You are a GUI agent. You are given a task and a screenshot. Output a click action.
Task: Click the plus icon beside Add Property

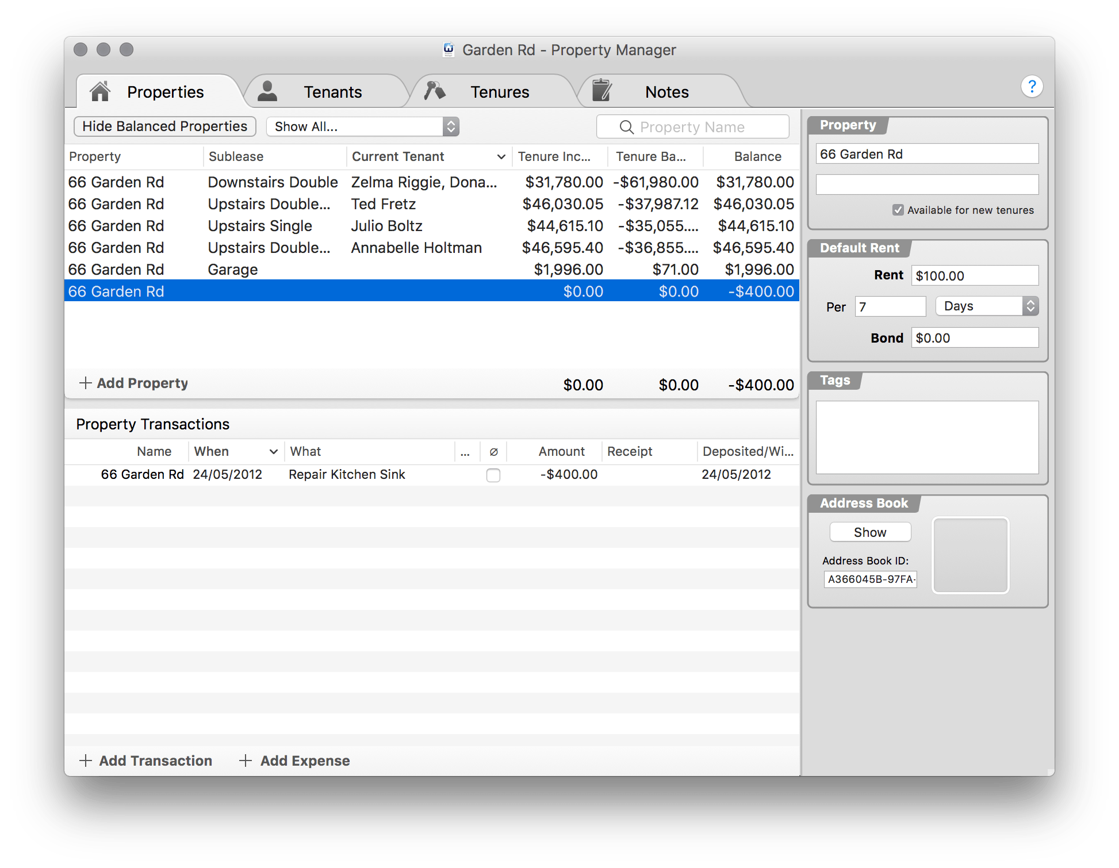click(85, 383)
